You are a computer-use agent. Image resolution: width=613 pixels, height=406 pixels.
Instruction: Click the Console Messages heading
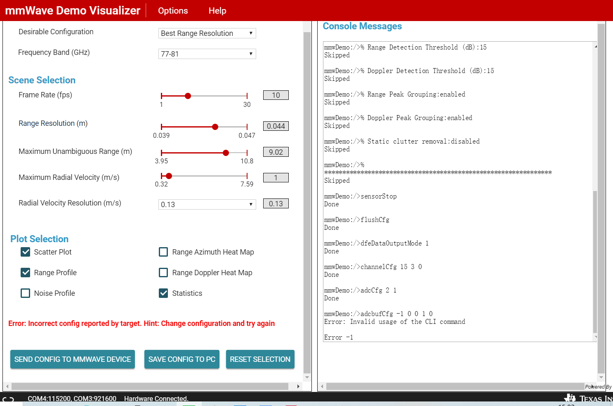pos(362,26)
